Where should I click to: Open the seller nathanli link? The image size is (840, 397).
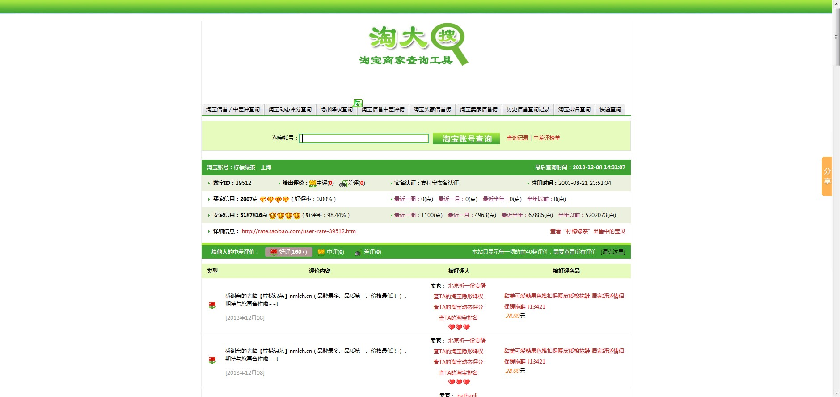[467, 395]
